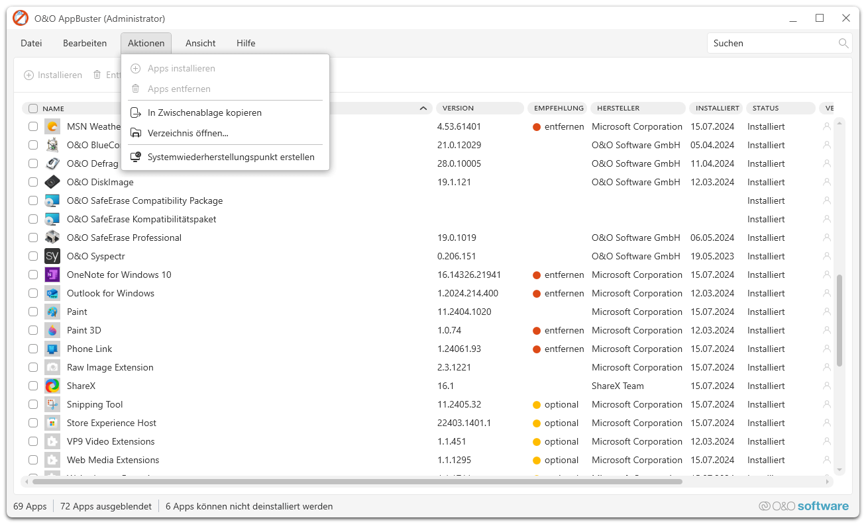Sort by the EMPFEHLUNG column header
The height and width of the screenshot is (524, 866).
(x=557, y=109)
